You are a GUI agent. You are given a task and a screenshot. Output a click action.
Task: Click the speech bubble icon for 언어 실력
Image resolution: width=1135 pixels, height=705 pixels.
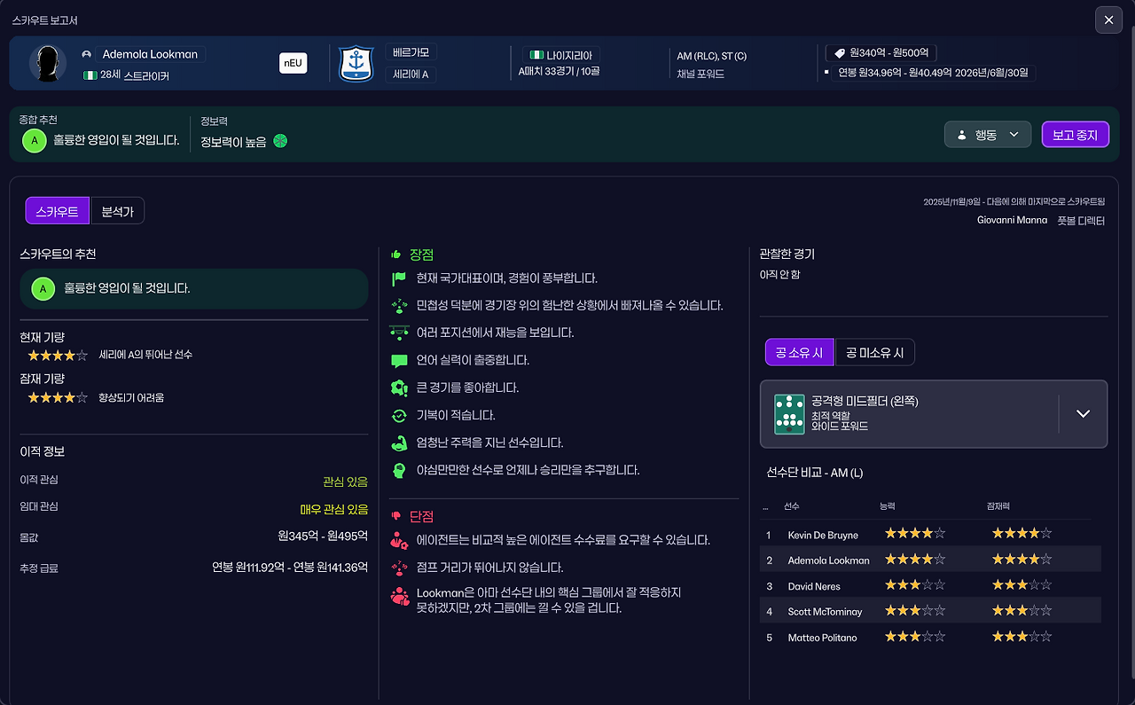399,361
